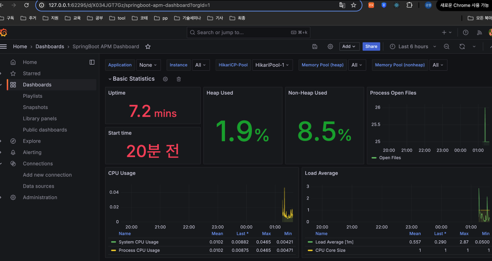The image size is (492, 261).
Task: Refresh the dashboard
Action: [x=462, y=47]
